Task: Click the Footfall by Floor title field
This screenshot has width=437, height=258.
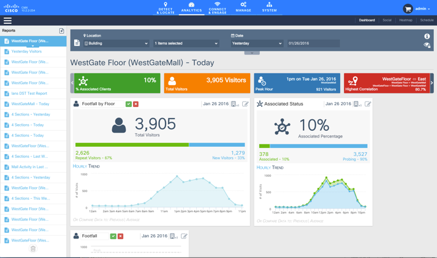Action: pyautogui.click(x=102, y=104)
